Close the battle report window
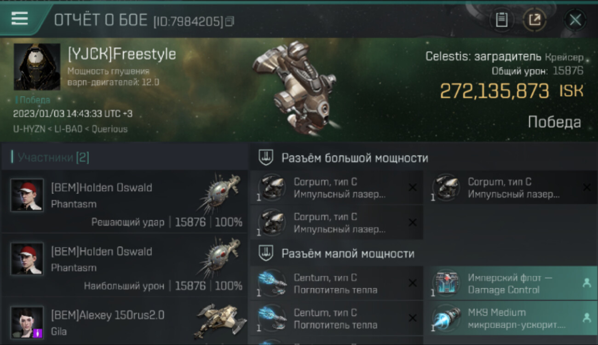 (x=575, y=20)
